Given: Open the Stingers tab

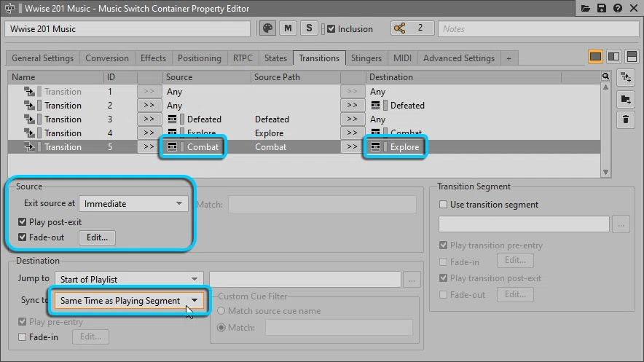Looking at the screenshot, I should pos(366,58).
